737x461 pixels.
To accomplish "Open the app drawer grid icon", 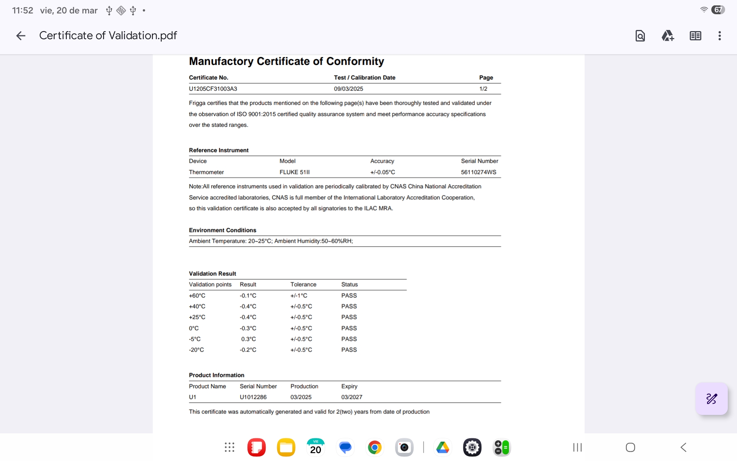I will pos(230,447).
